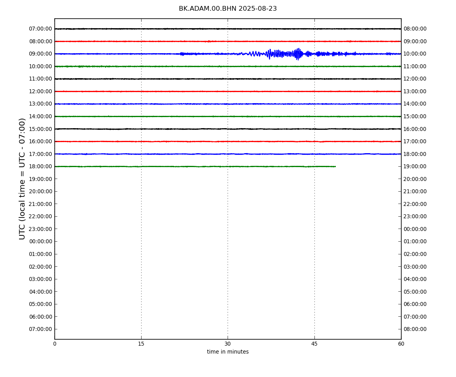Click the black trace on the 11:00:00 row

click(x=228, y=79)
